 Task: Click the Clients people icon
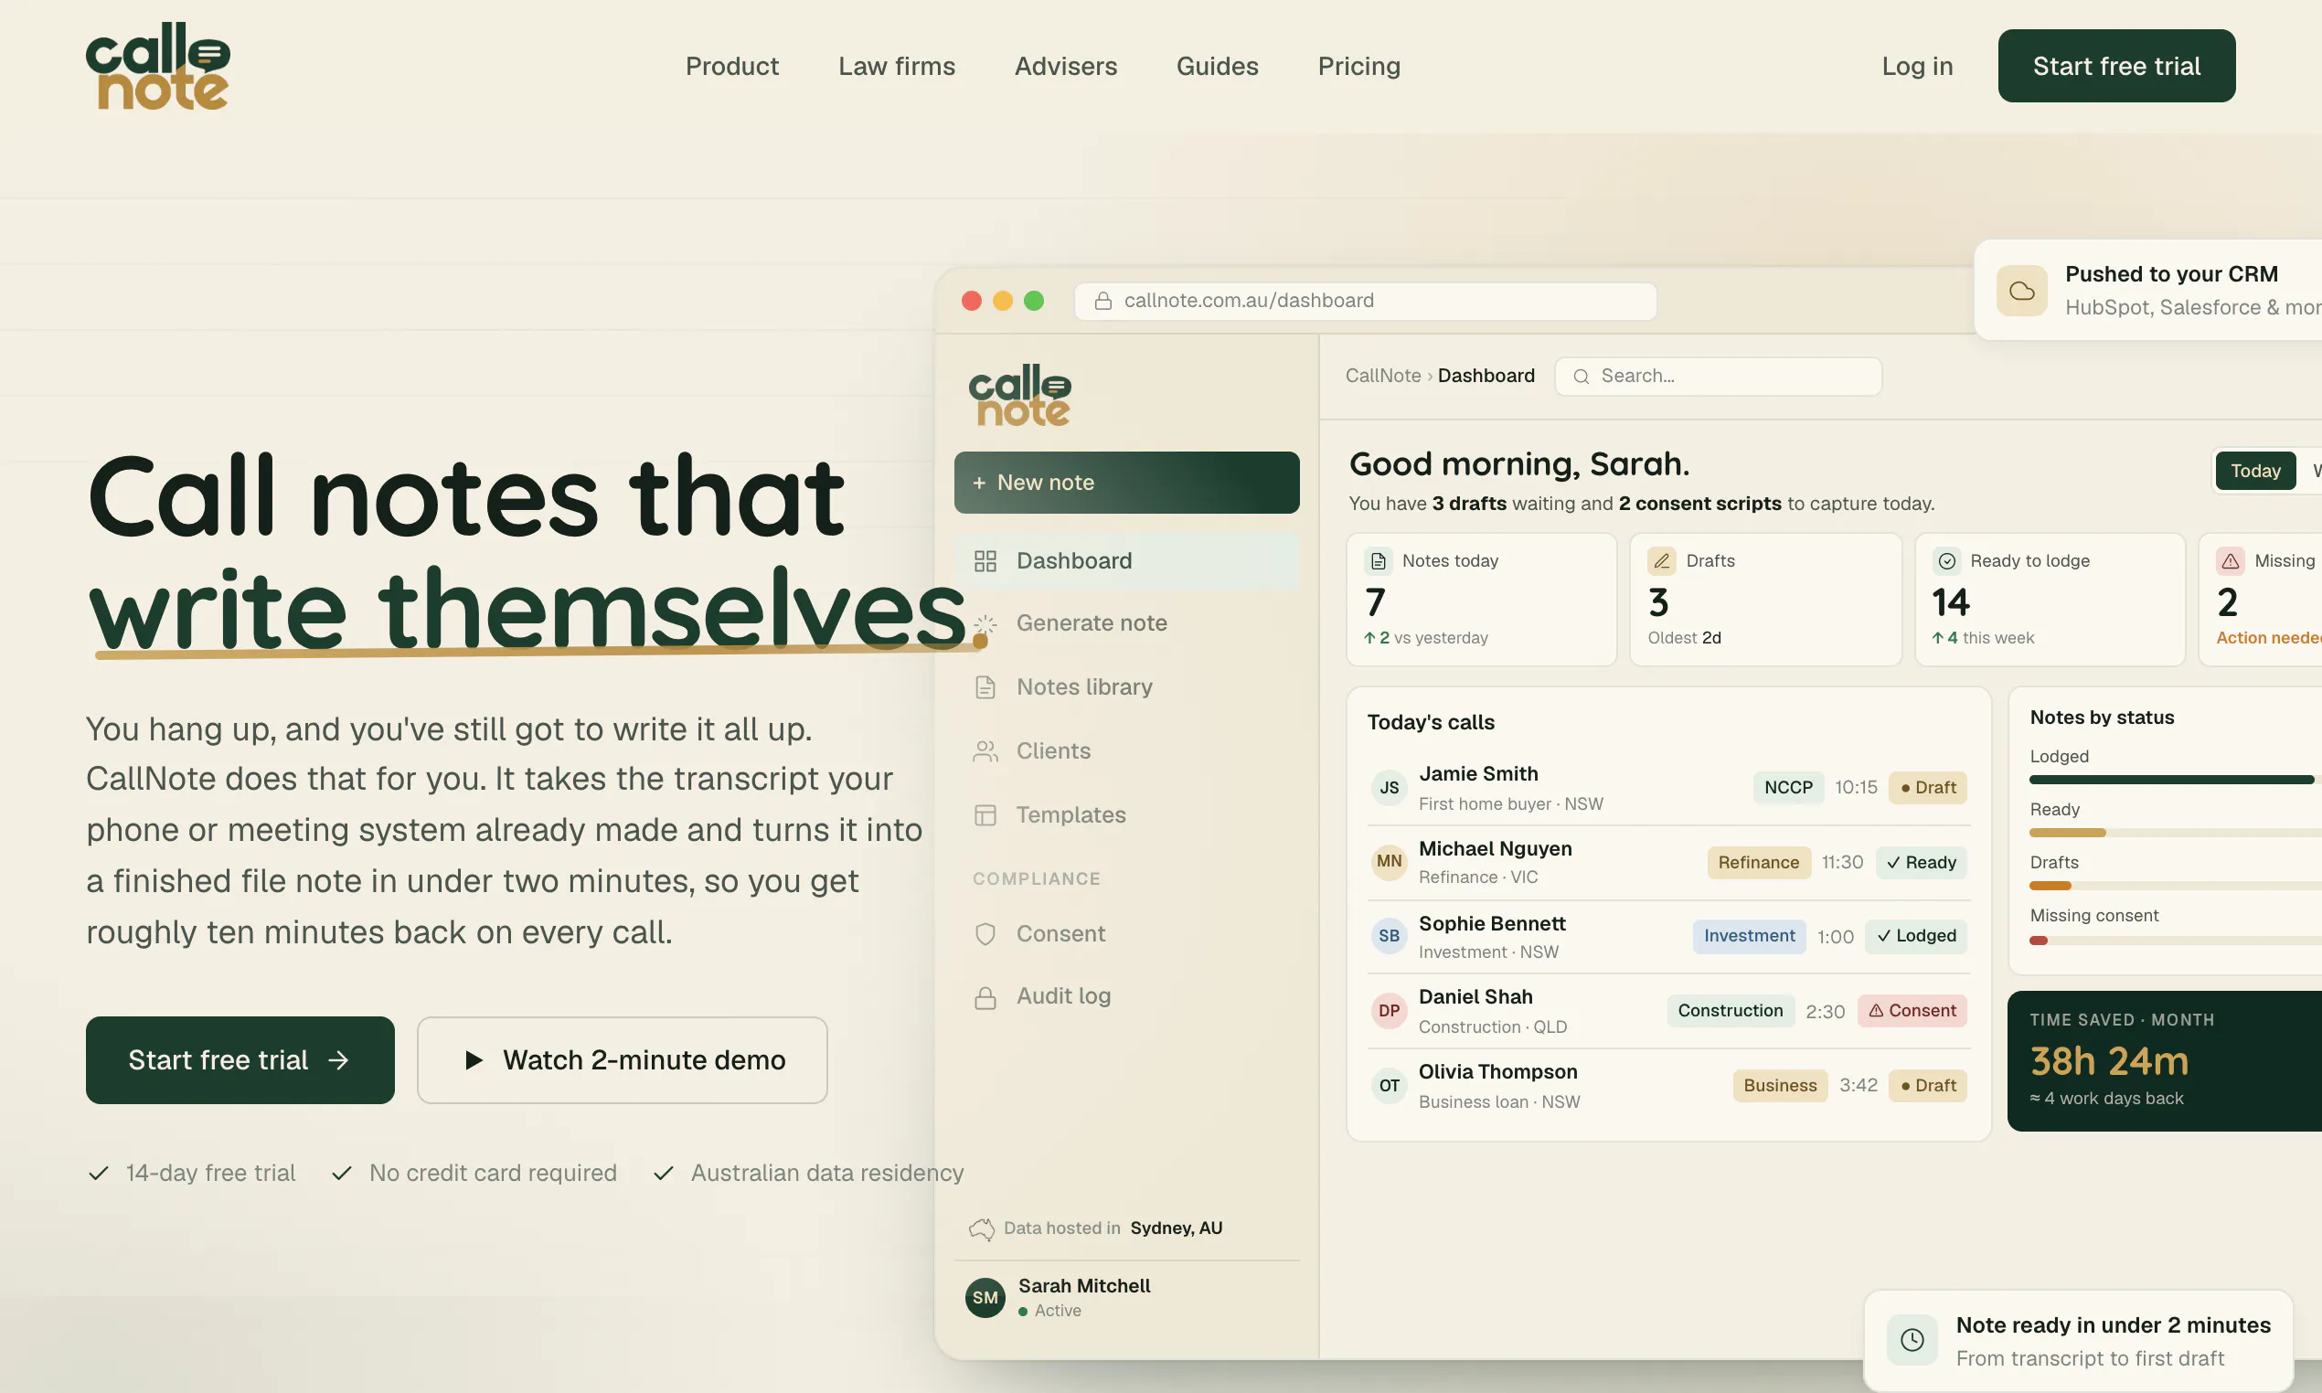tap(985, 751)
